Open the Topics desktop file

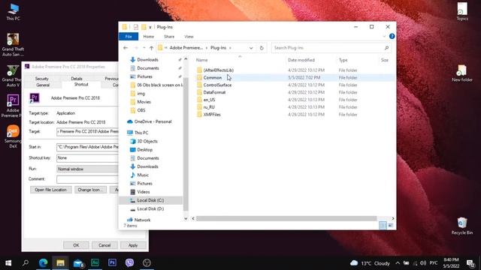[462, 12]
